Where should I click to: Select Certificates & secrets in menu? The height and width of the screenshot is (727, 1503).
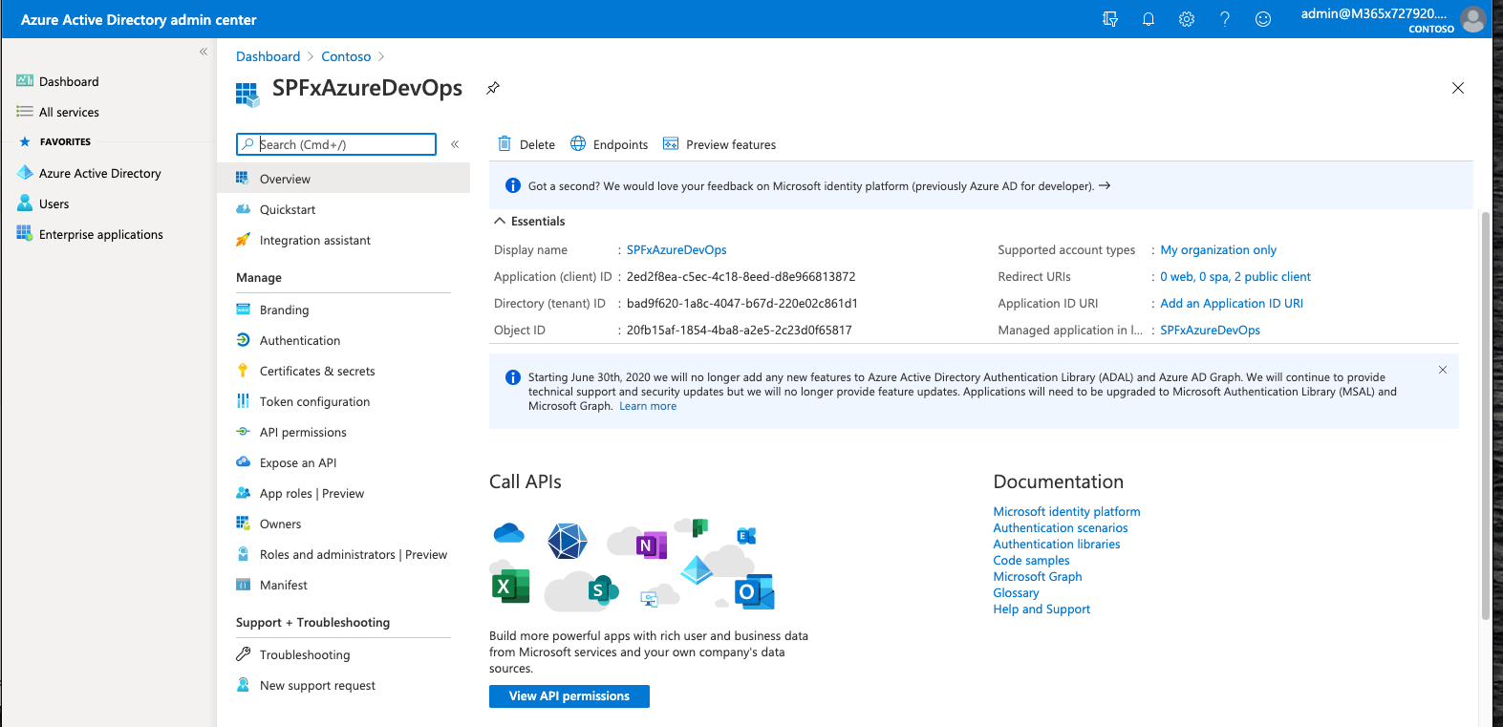click(x=317, y=372)
